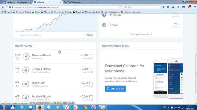Open the Apr 07 Received Bitcoin transaction icon
The height and width of the screenshot is (110, 197).
click(x=26, y=98)
